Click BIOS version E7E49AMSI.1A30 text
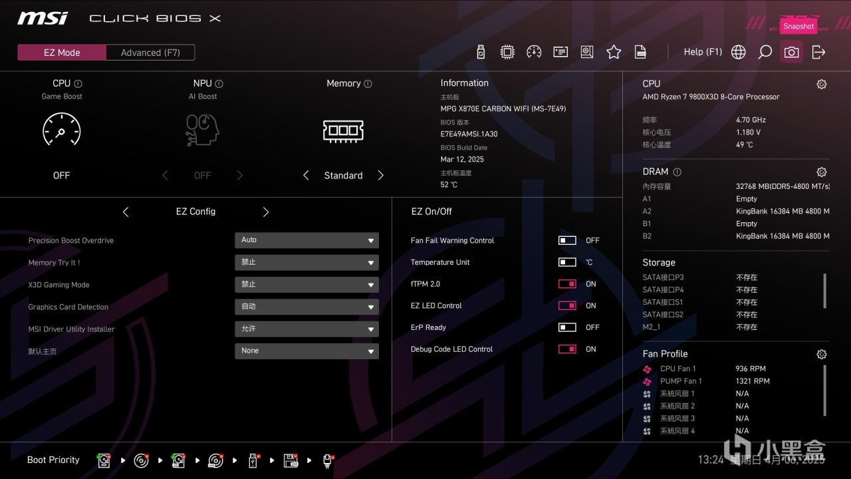This screenshot has width=851, height=479. 469,134
